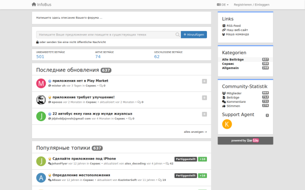
Task: Open alex_decoding user profile
Action: pyautogui.click(x=135, y=164)
